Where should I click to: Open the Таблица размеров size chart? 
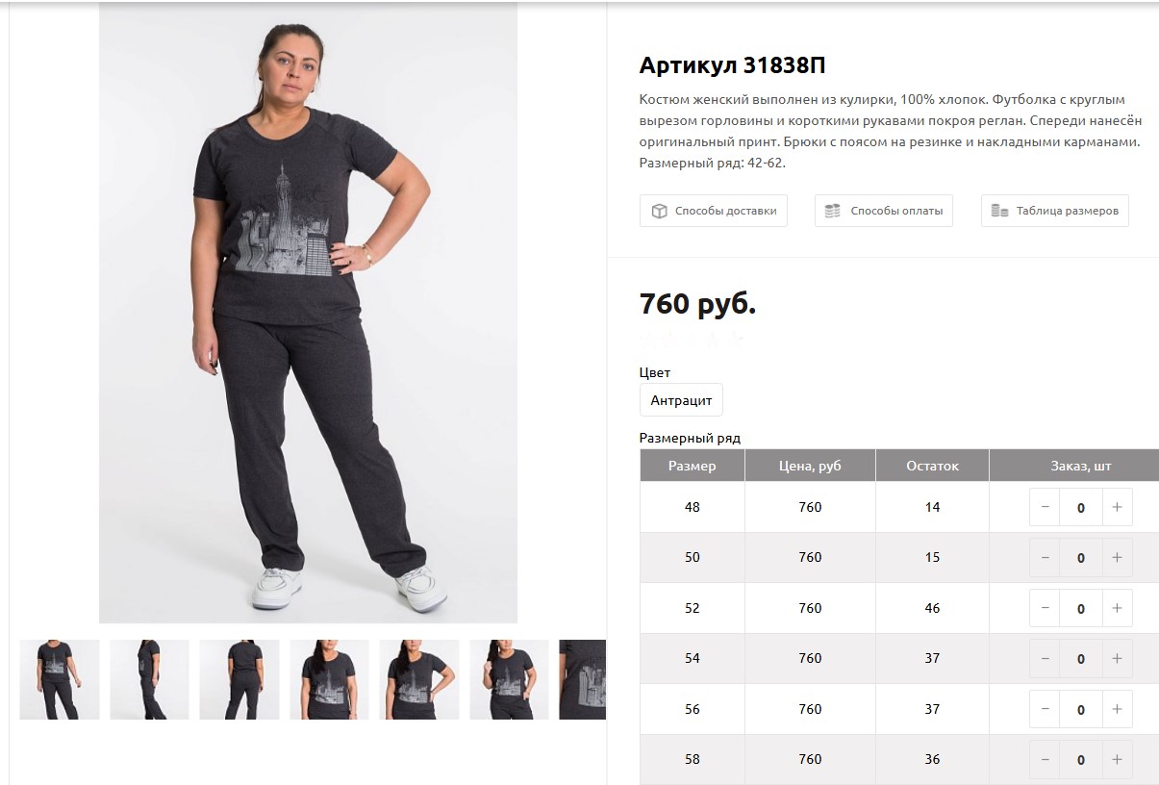(x=1055, y=211)
